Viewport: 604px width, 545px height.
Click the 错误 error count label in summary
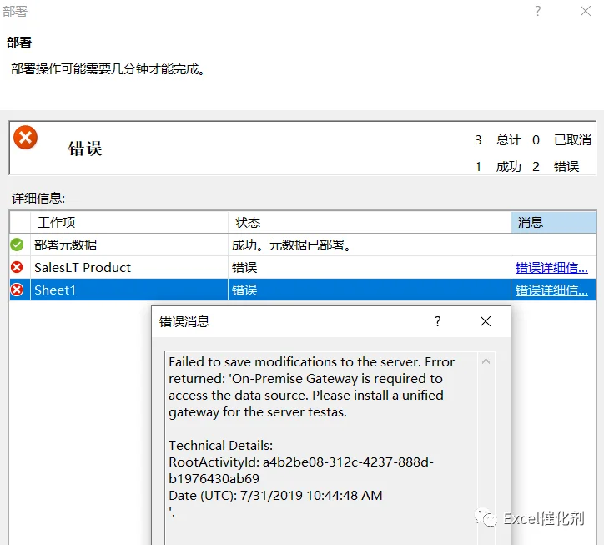point(566,167)
